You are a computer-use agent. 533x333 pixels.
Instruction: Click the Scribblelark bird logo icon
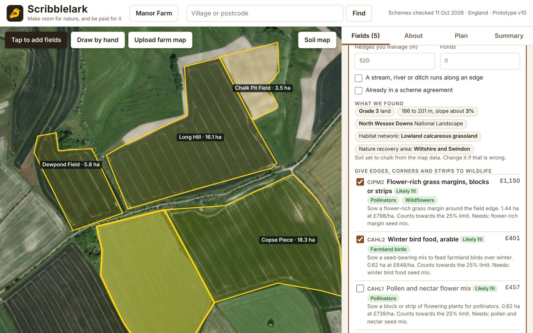tap(15, 13)
